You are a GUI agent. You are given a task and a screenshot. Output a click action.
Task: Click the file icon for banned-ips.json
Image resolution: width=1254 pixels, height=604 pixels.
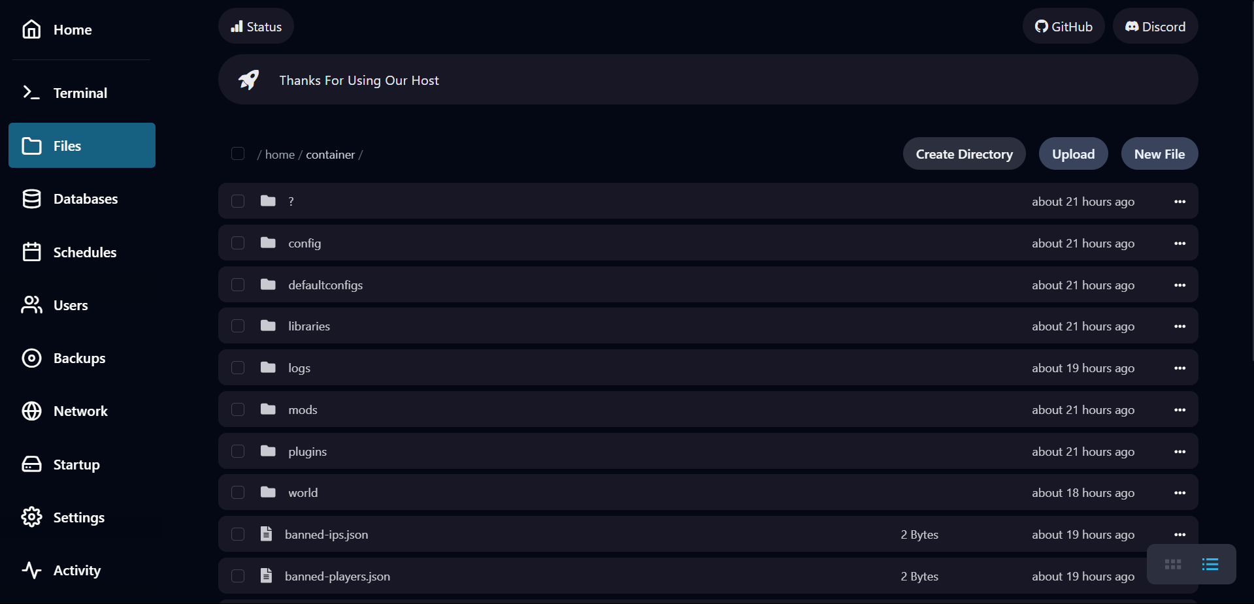(x=266, y=534)
